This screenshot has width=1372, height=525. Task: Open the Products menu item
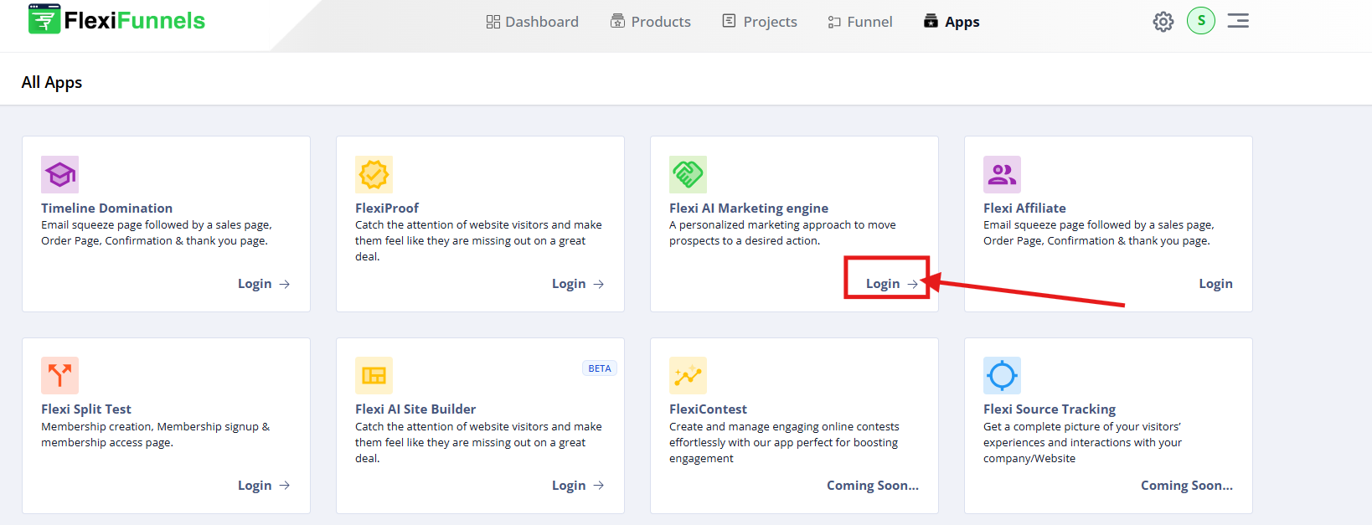[651, 22]
